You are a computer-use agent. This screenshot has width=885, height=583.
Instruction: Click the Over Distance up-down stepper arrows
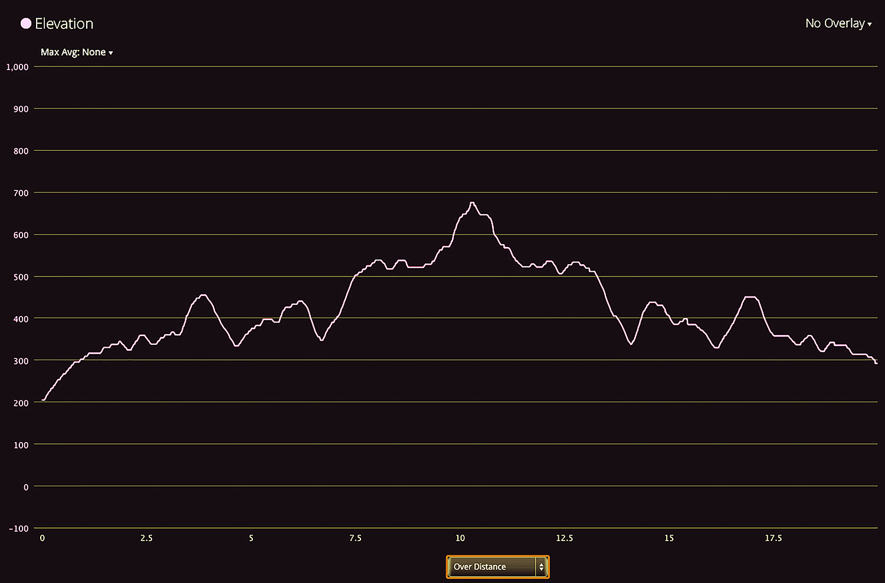pyautogui.click(x=541, y=566)
